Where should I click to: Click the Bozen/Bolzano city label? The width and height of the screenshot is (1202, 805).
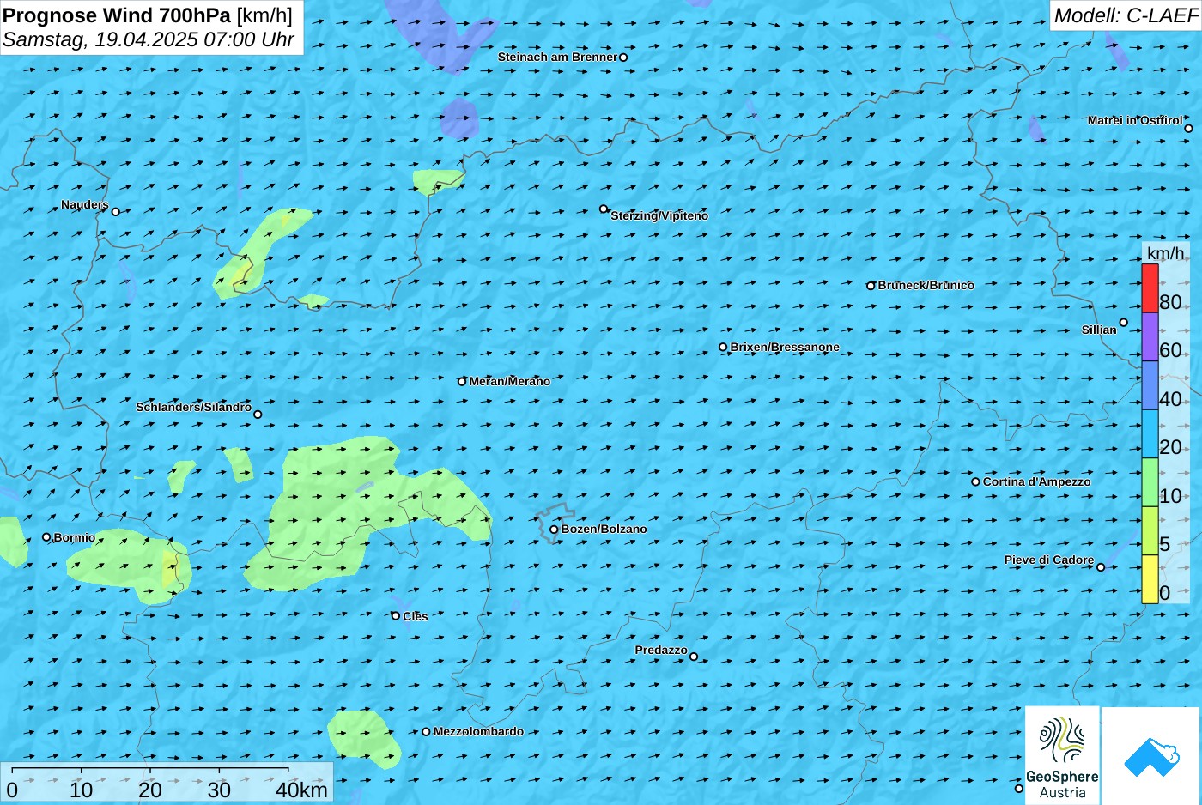click(x=604, y=529)
